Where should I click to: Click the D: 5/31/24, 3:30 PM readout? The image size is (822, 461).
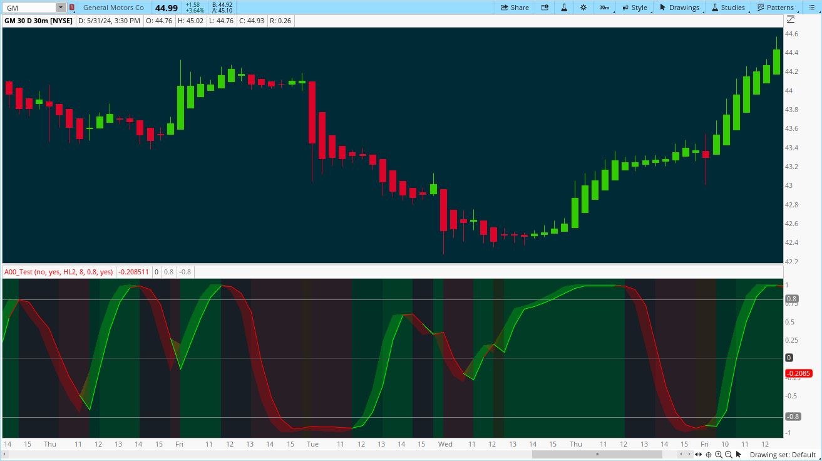pyautogui.click(x=109, y=21)
